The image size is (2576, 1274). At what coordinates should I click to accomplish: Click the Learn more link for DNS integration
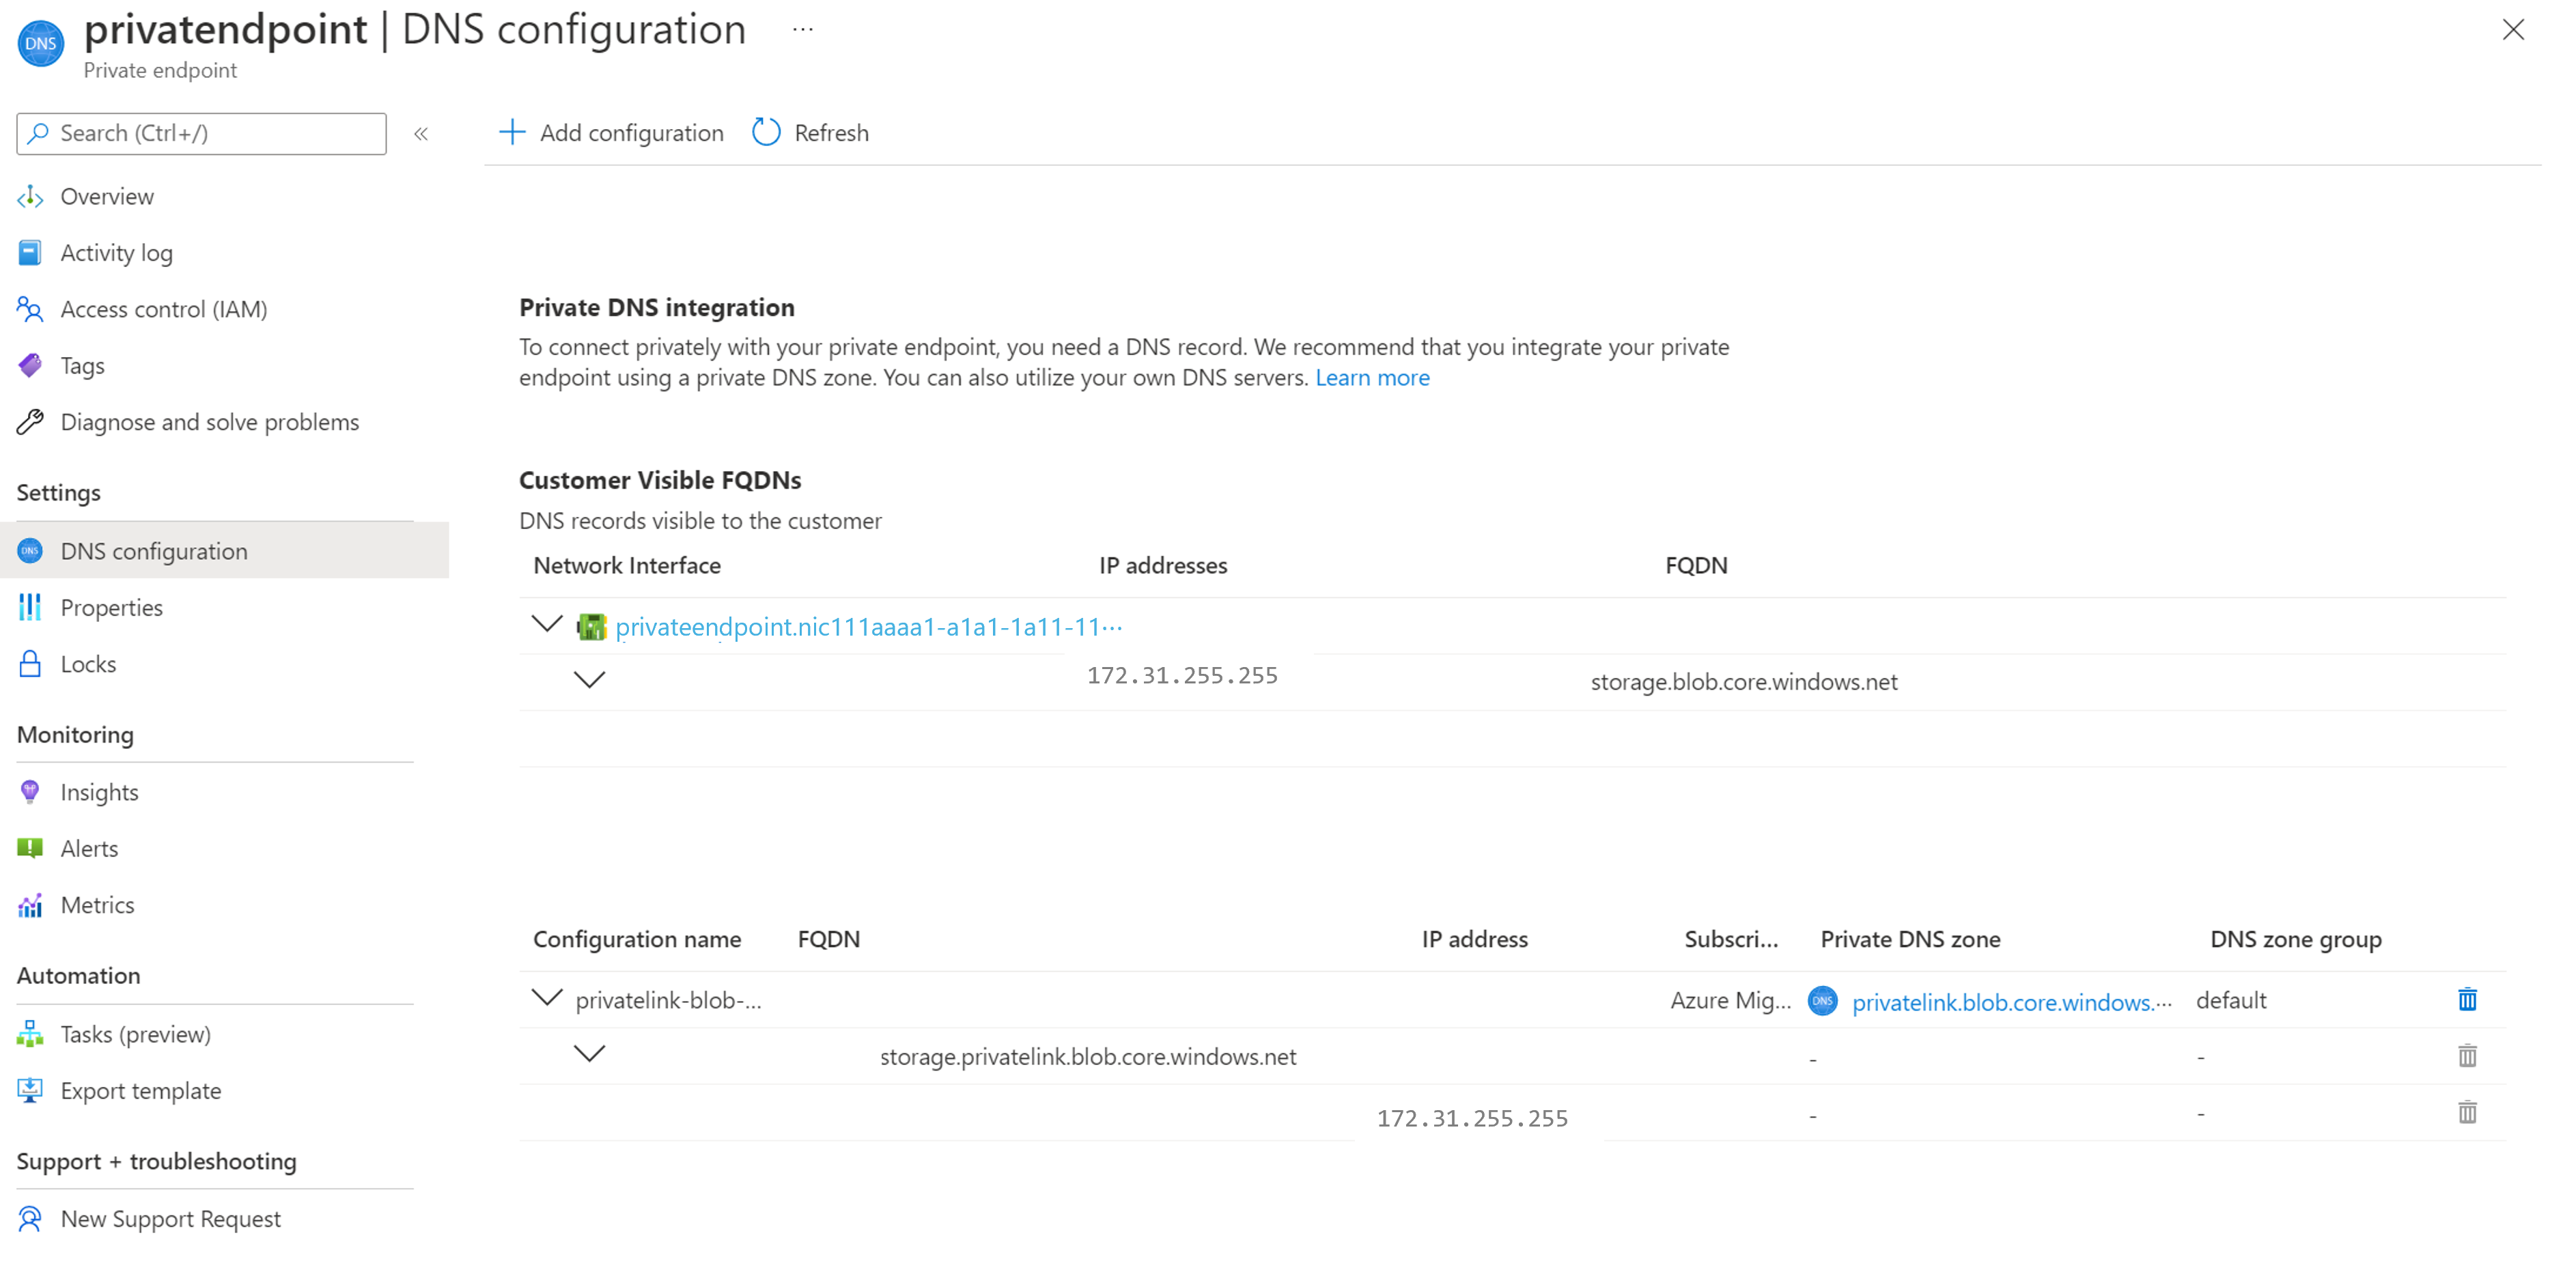[x=1372, y=376]
